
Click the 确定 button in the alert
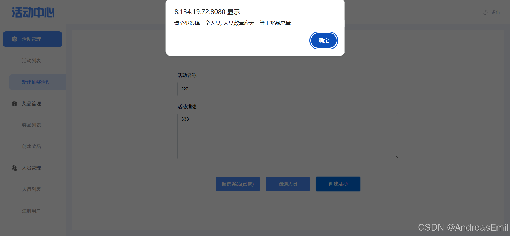pyautogui.click(x=324, y=41)
